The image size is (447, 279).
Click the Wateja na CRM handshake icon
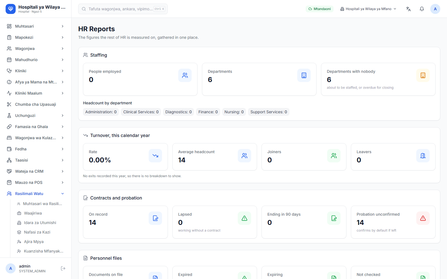click(x=9, y=171)
